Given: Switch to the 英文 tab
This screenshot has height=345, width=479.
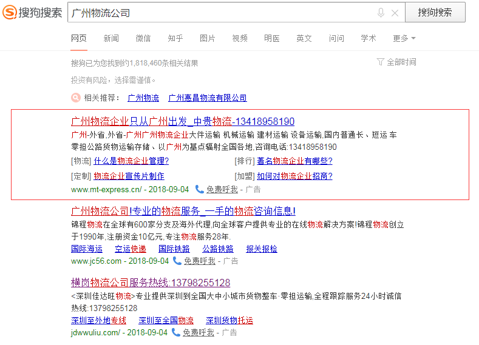Looking at the screenshot, I should [x=304, y=38].
